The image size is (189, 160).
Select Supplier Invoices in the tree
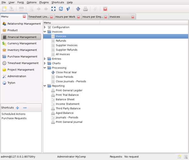click(x=66, y=45)
